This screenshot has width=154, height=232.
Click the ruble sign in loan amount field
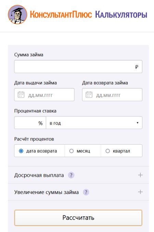coord(137,67)
